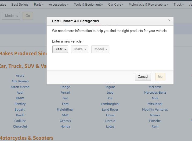Viewport: 192px width, 141px height.
Task: Open the Lincoln make link
Action: click(x=110, y=121)
